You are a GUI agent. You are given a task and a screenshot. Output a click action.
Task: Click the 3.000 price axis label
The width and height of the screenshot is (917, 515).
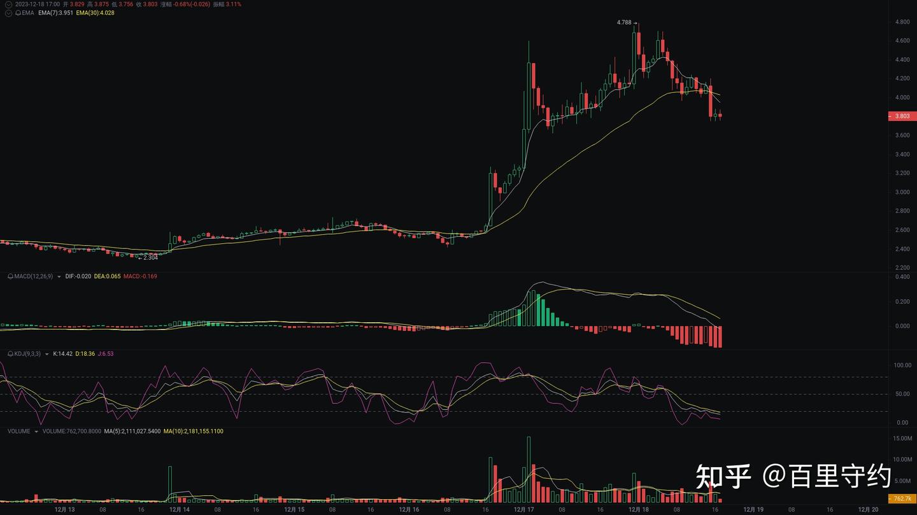[902, 192]
